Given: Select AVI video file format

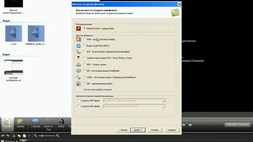Looking at the screenshot, I should pyautogui.click(x=84, y=52).
